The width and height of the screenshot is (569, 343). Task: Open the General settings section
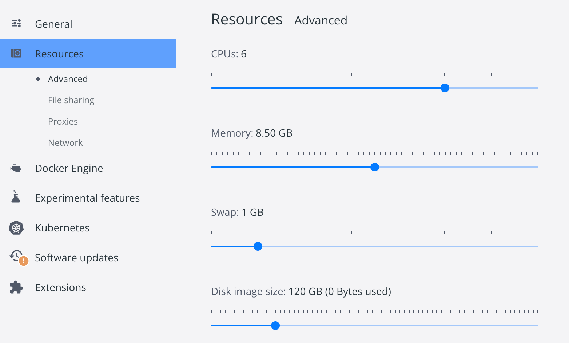(53, 24)
